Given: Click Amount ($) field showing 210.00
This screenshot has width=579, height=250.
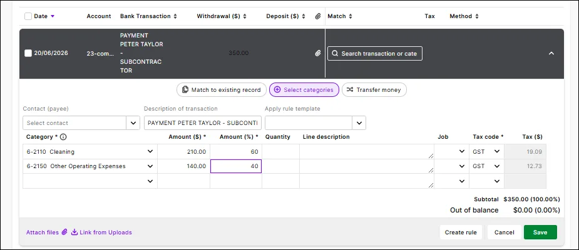Looking at the screenshot, I should (x=184, y=151).
